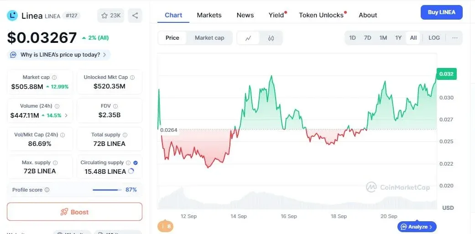Click the Profile score progress bar
This screenshot has height=234, width=475.
tap(106, 190)
